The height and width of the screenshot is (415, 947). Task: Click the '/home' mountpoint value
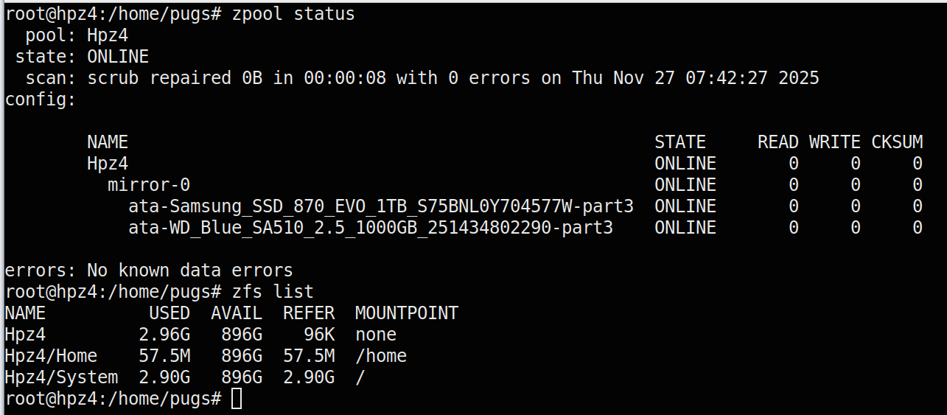(381, 356)
